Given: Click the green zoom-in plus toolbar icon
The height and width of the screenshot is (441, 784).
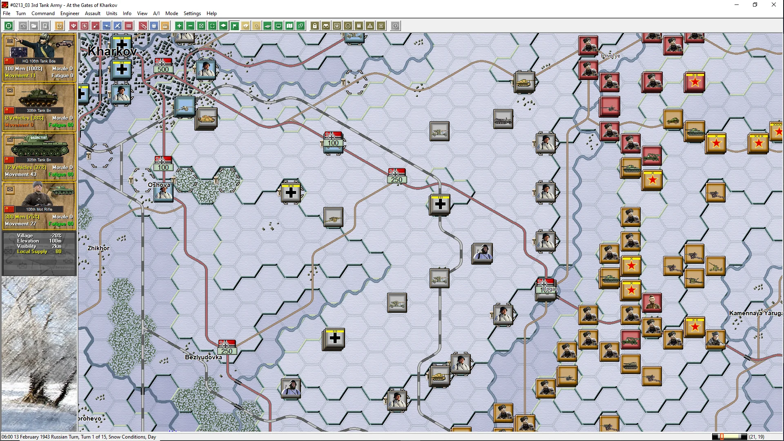Looking at the screenshot, I should [179, 26].
